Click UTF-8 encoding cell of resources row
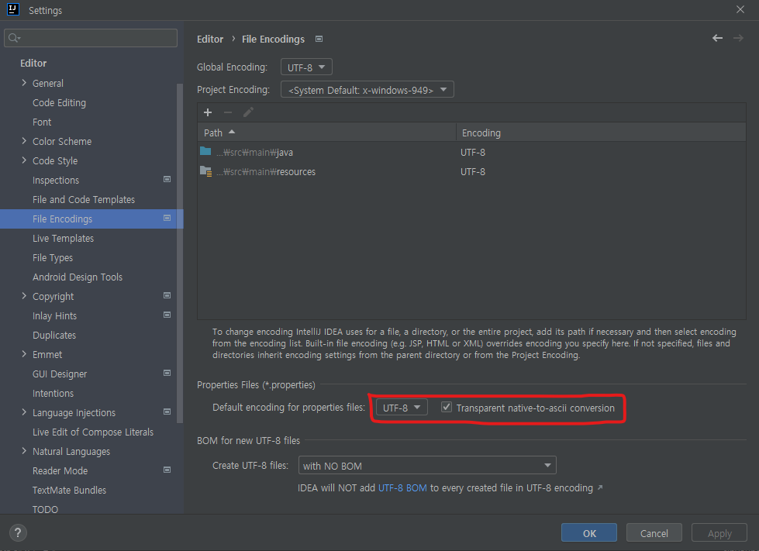The width and height of the screenshot is (759, 551). (x=472, y=171)
